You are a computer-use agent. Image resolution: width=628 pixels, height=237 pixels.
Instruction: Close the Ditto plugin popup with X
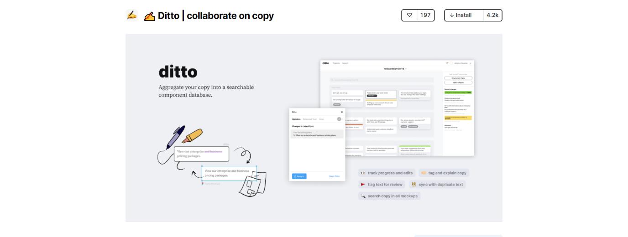pos(341,112)
